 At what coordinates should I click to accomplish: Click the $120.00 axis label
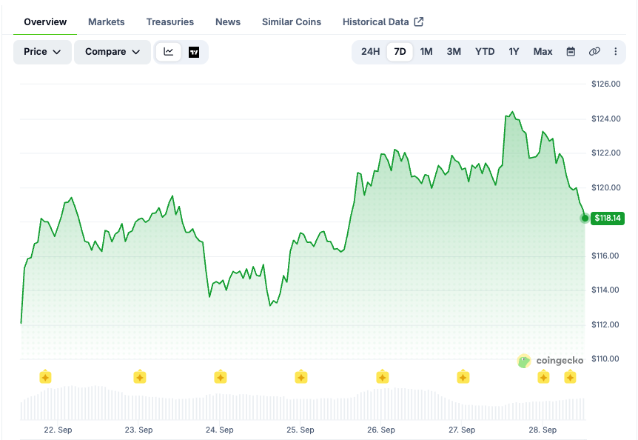pyautogui.click(x=606, y=187)
